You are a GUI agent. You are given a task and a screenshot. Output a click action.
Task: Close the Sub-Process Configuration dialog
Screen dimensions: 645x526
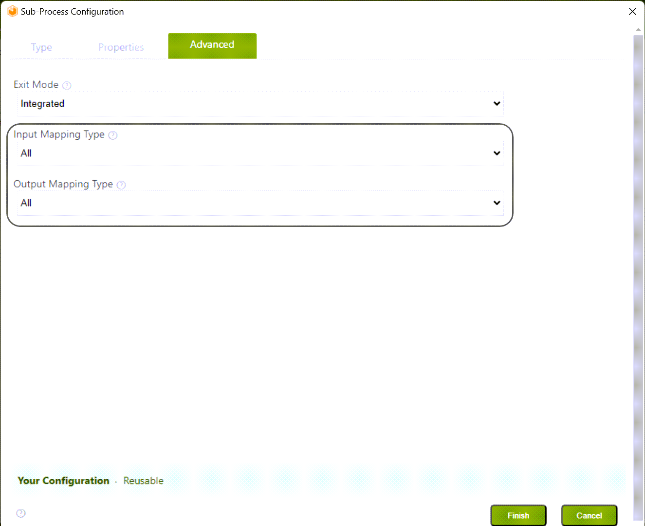click(x=632, y=12)
